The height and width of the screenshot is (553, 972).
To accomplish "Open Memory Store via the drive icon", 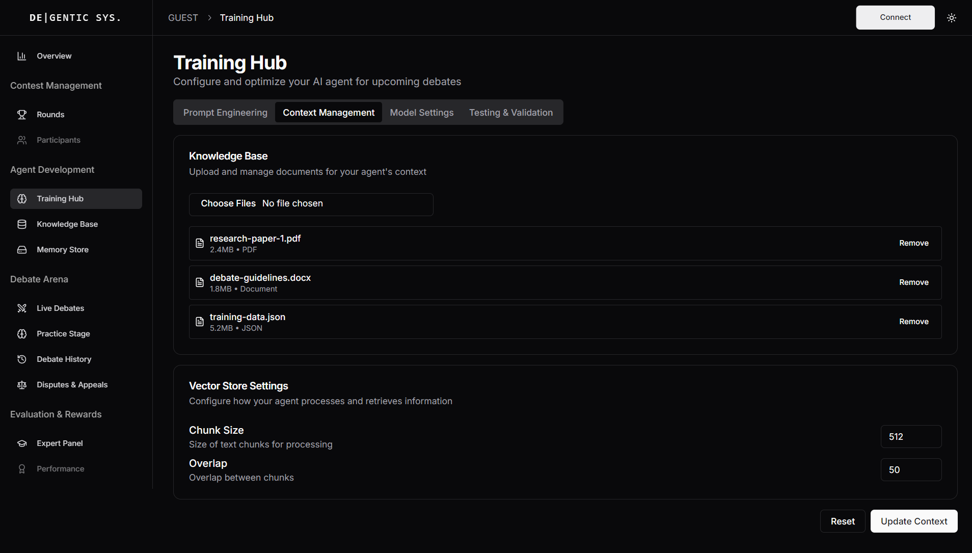I will tap(22, 250).
